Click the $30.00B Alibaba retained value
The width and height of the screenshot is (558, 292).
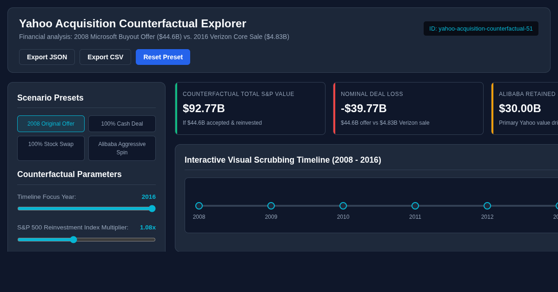(520, 108)
